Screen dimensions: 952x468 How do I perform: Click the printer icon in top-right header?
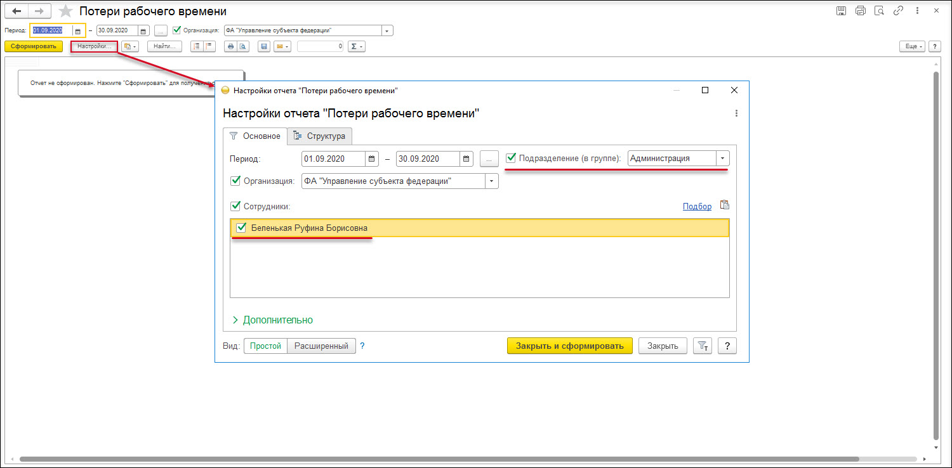[x=860, y=11]
